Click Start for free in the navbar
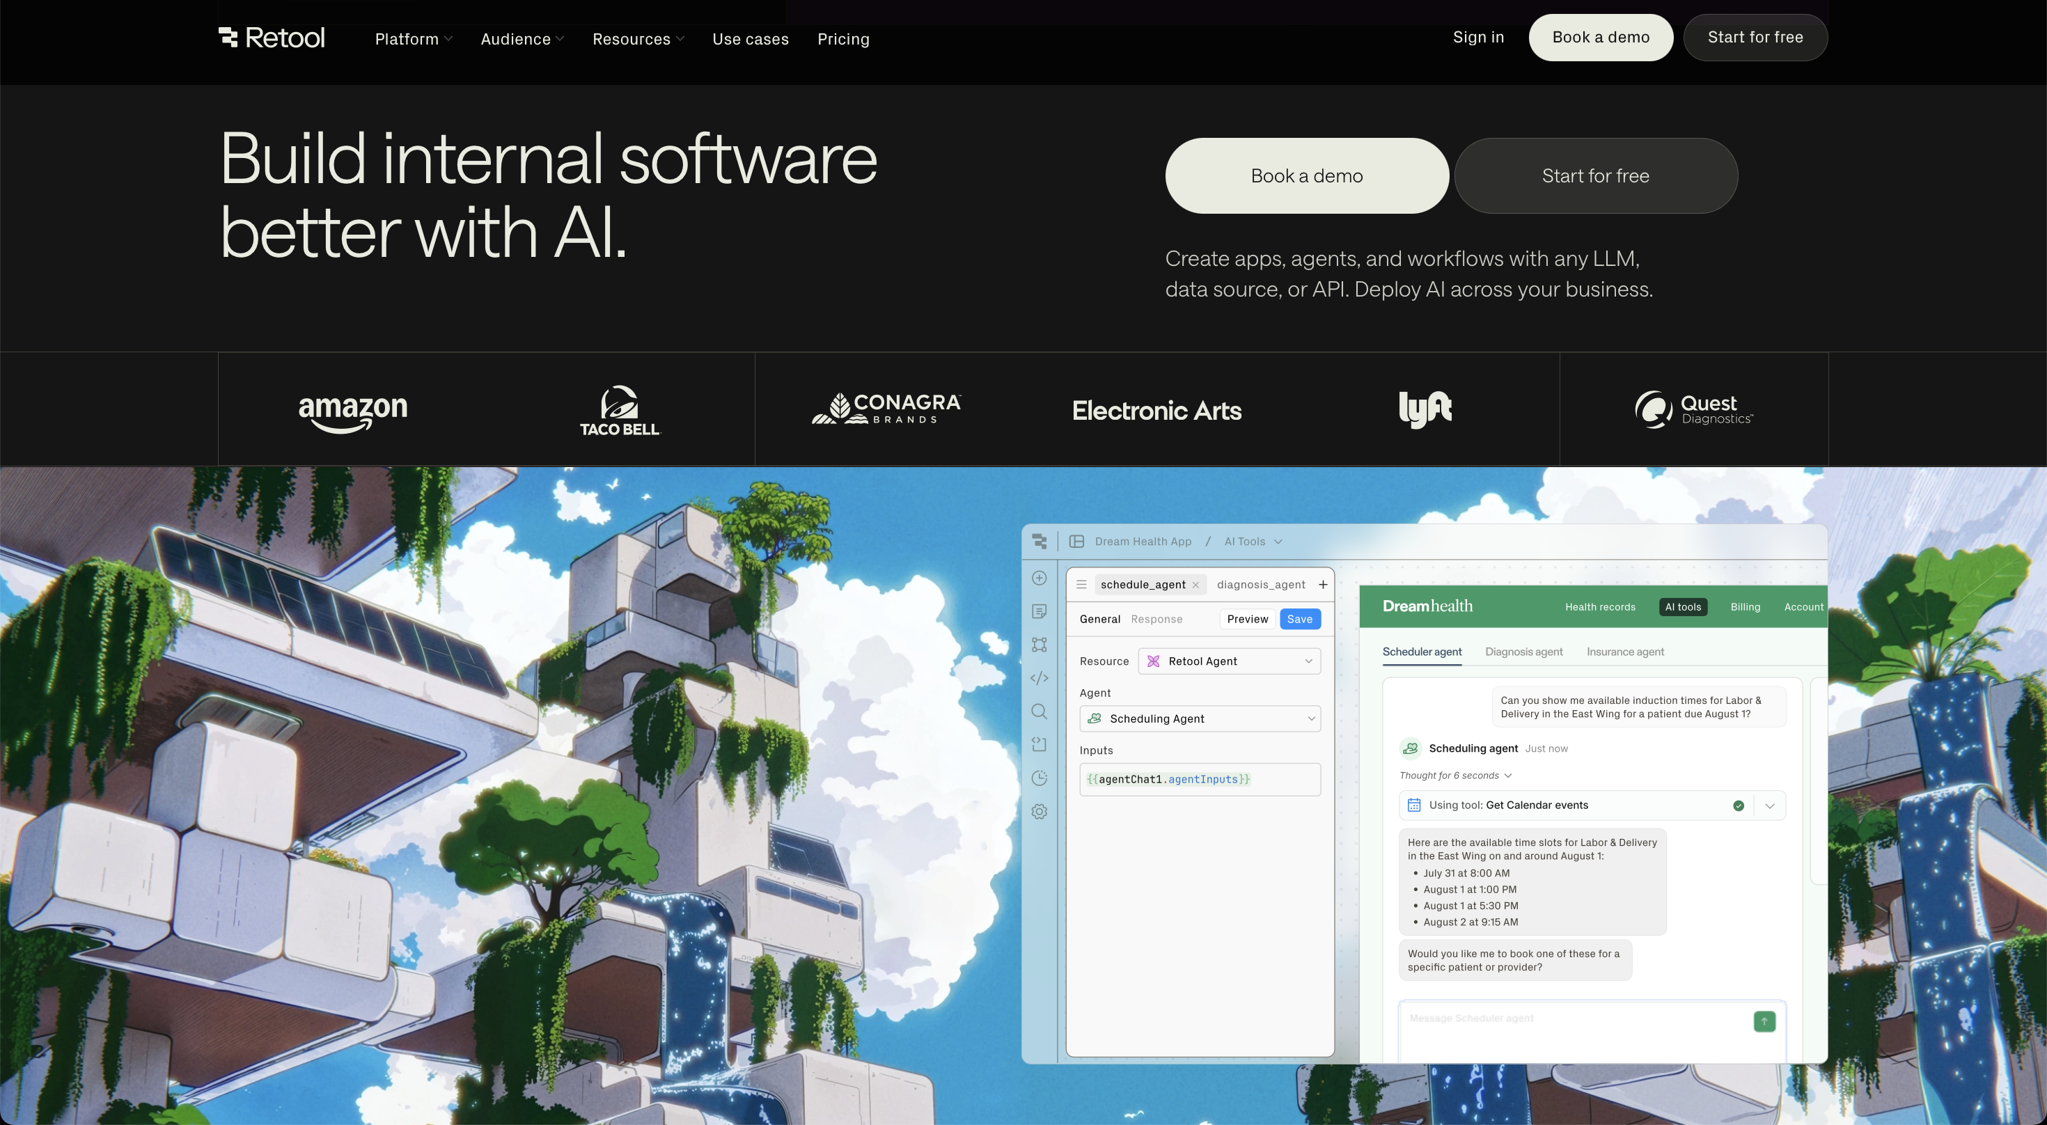This screenshot has width=2047, height=1125. pyautogui.click(x=1755, y=38)
